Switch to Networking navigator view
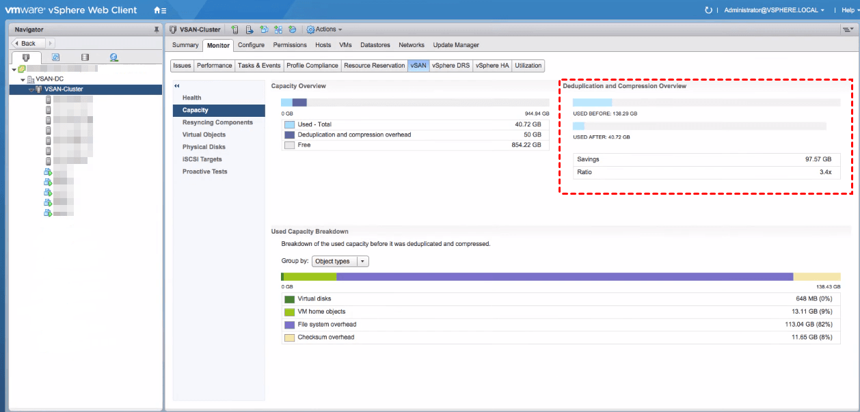This screenshot has width=860, height=412. click(113, 58)
